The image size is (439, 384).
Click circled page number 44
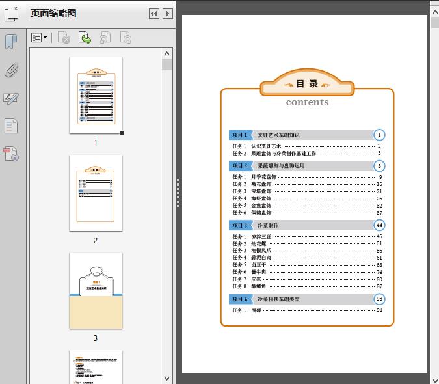(379, 225)
